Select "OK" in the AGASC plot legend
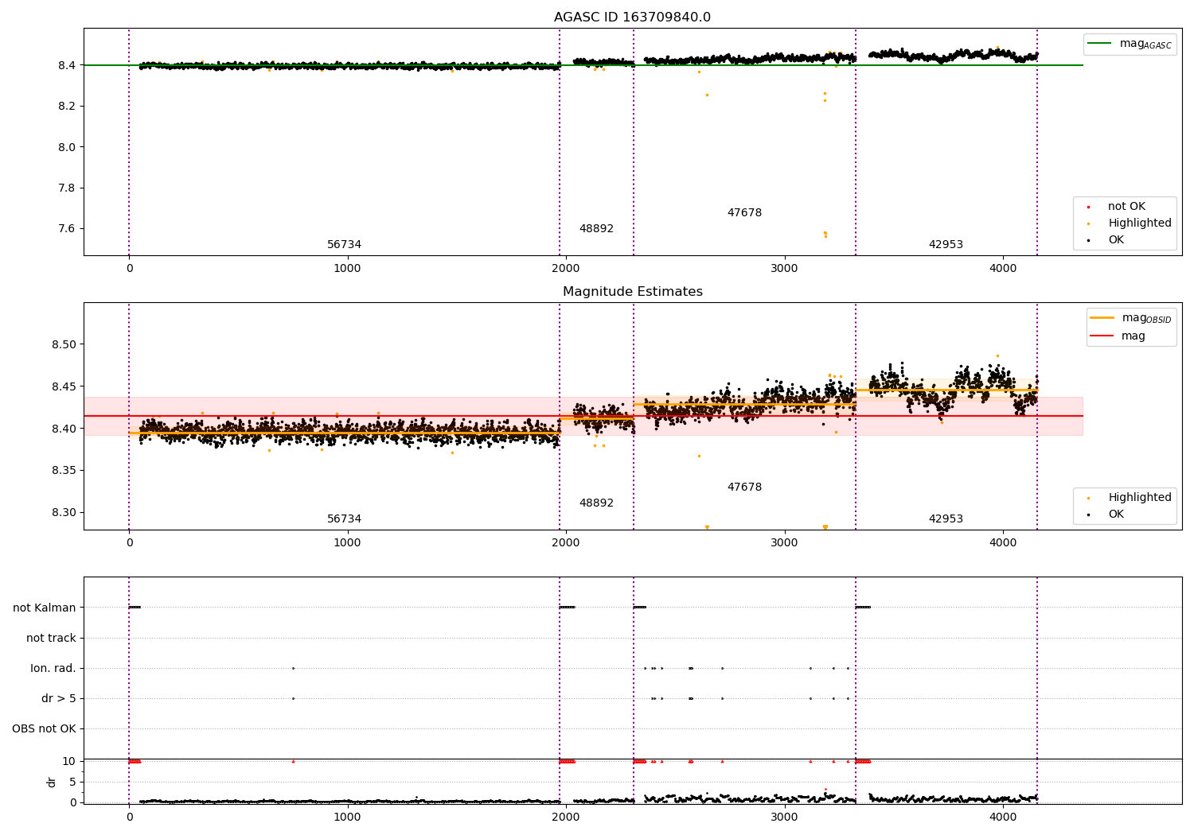The height and width of the screenshot is (835, 1194). (1116, 240)
